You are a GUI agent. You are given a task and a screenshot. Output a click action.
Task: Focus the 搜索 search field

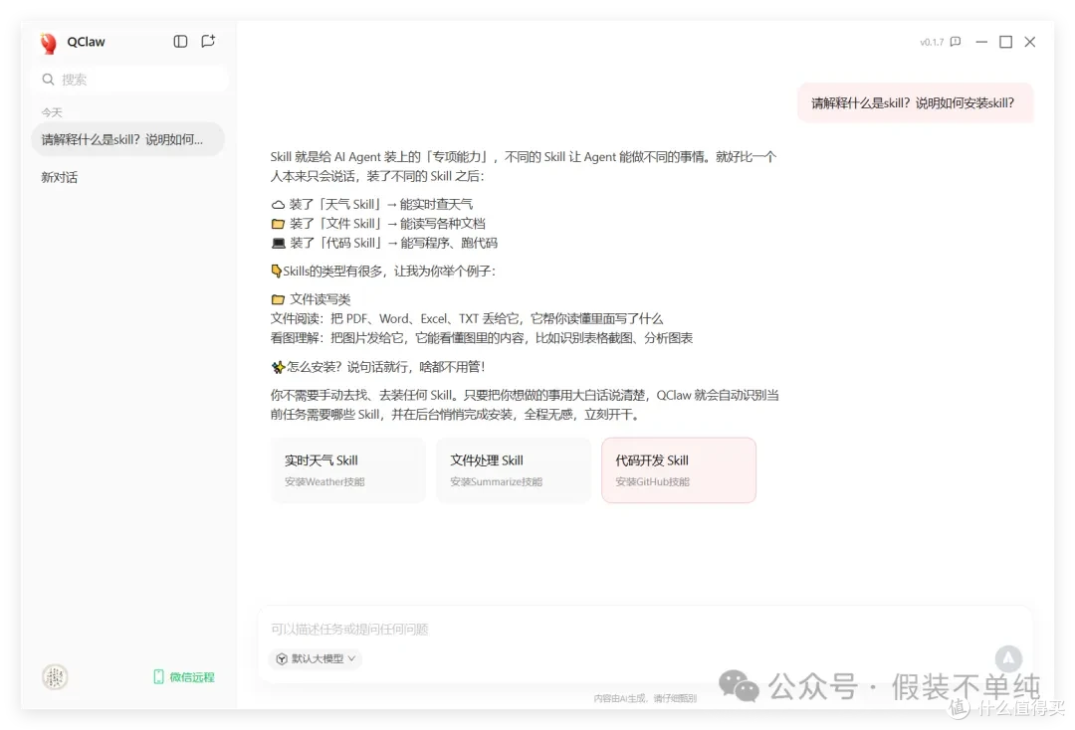tap(129, 80)
